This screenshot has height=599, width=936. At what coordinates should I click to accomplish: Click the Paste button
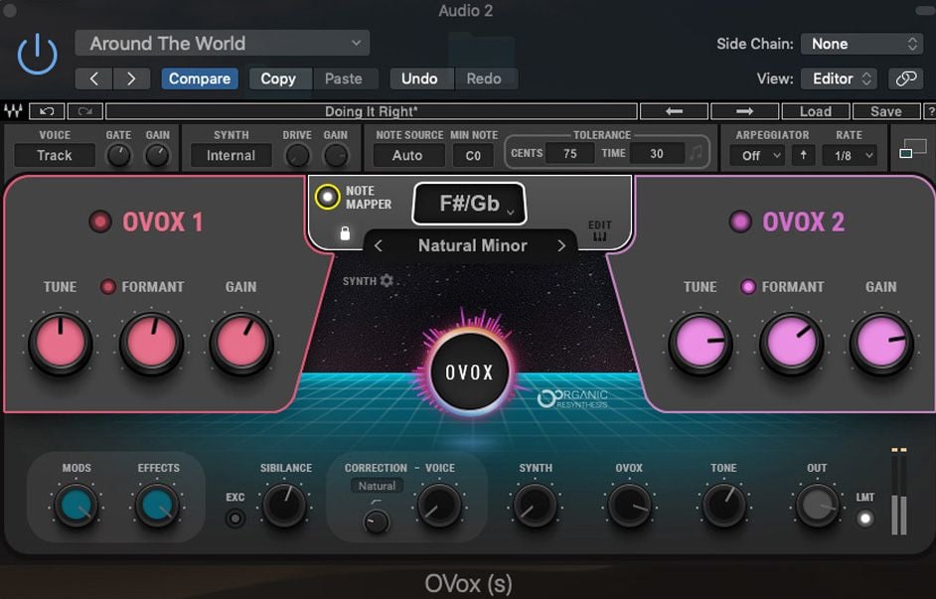[344, 78]
